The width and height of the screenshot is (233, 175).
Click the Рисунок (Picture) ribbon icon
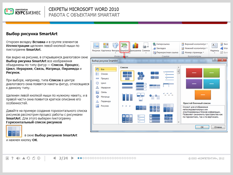96,47
